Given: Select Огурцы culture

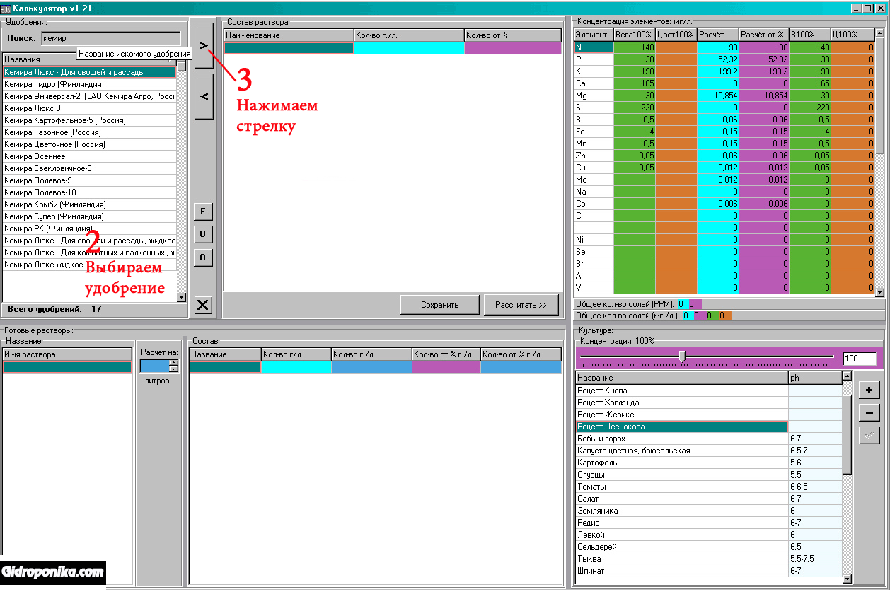Looking at the screenshot, I should coord(682,475).
